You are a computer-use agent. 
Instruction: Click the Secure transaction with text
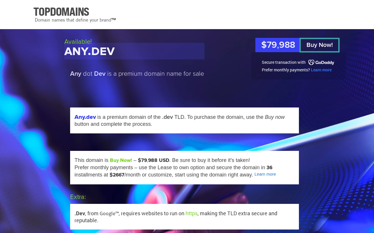[x=284, y=62]
